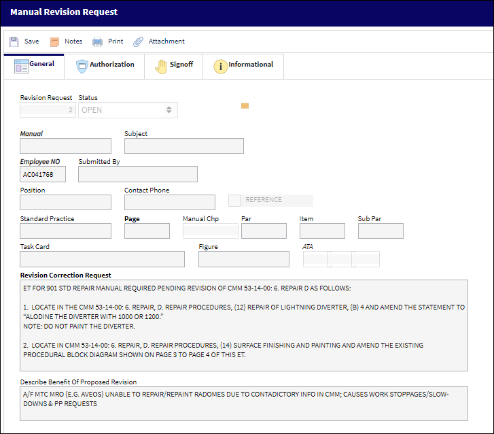Click the General tab form icon
The width and height of the screenshot is (494, 434).
[x=21, y=66]
